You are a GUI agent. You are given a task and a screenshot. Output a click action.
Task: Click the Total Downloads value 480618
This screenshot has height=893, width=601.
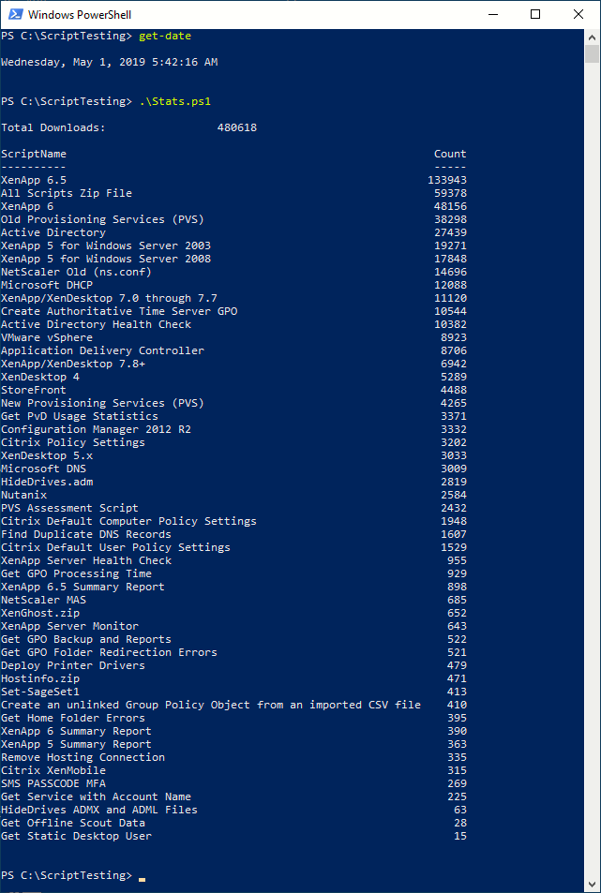click(x=236, y=127)
